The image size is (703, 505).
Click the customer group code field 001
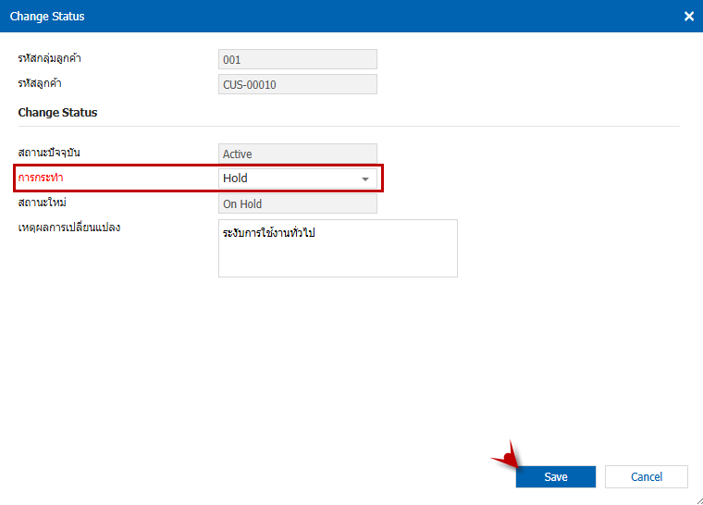[297, 59]
